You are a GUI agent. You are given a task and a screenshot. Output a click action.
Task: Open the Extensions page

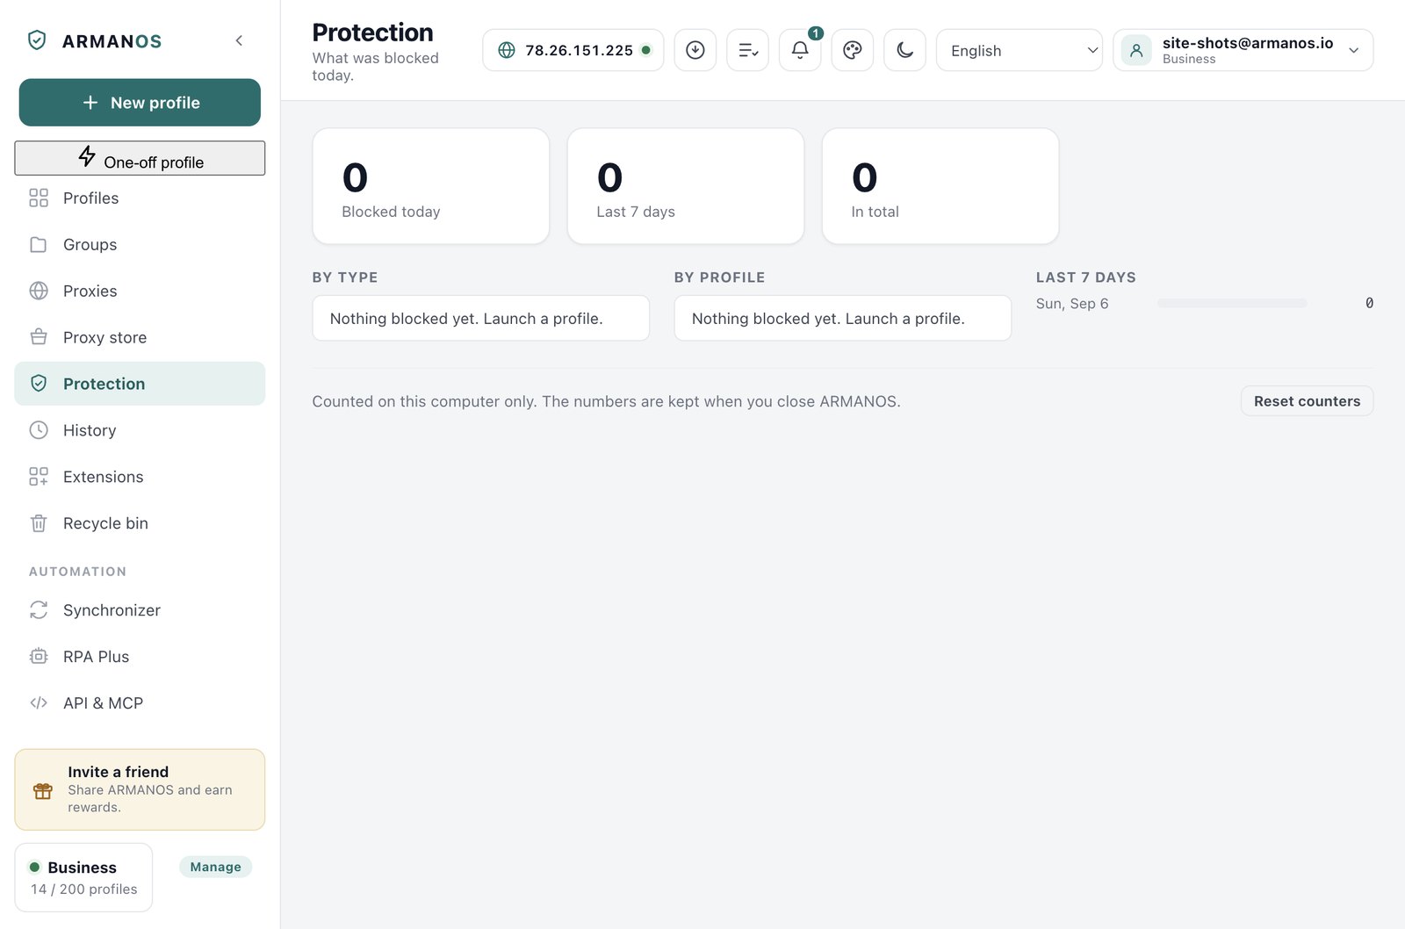140,477
